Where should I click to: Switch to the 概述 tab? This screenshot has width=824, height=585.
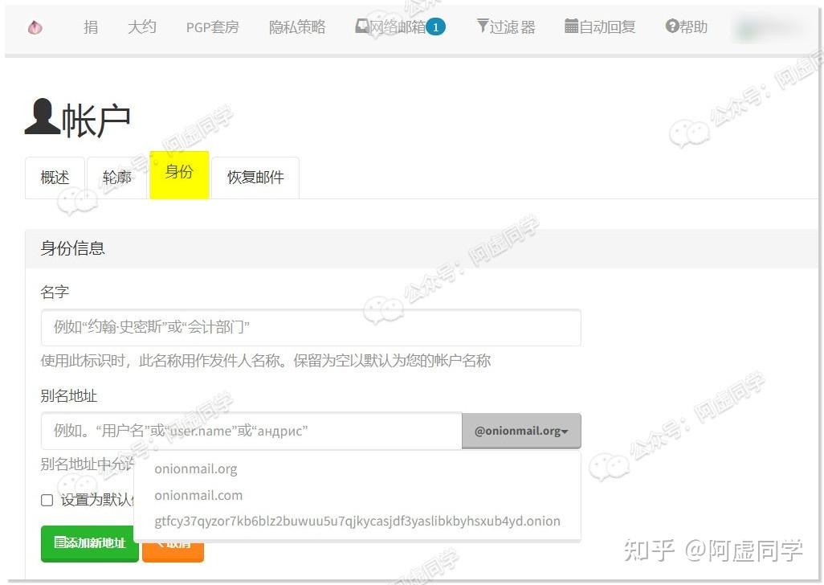click(x=54, y=177)
